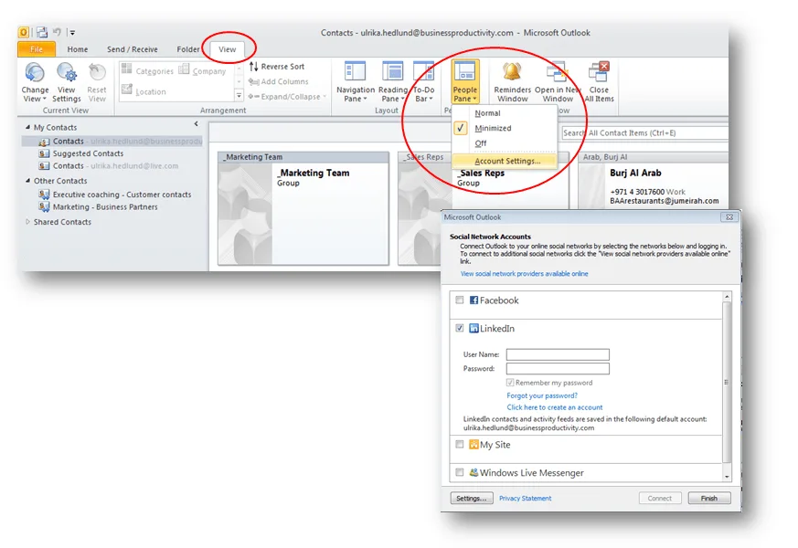This screenshot has width=798, height=548.
Task: Select Suggested Contacts folder
Action: (x=88, y=153)
